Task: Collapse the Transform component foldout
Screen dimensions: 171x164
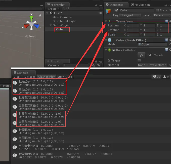Action: 106,21
